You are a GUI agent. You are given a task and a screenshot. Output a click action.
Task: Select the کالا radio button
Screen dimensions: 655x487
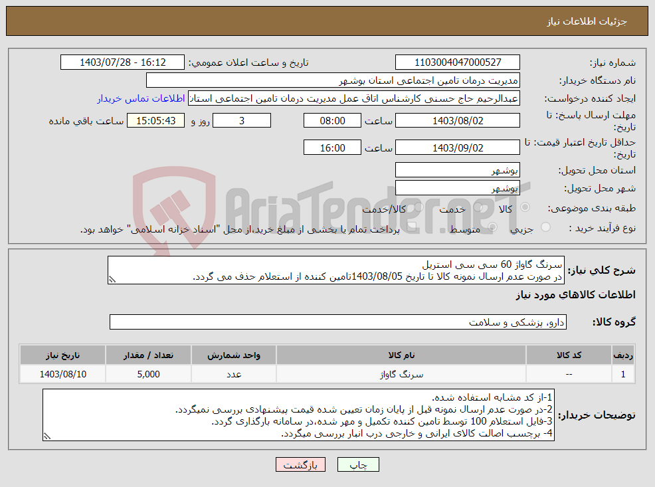tap(525, 207)
